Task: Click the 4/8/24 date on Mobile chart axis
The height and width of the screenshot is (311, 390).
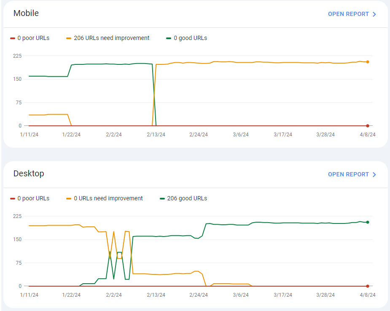Action: tap(368, 135)
